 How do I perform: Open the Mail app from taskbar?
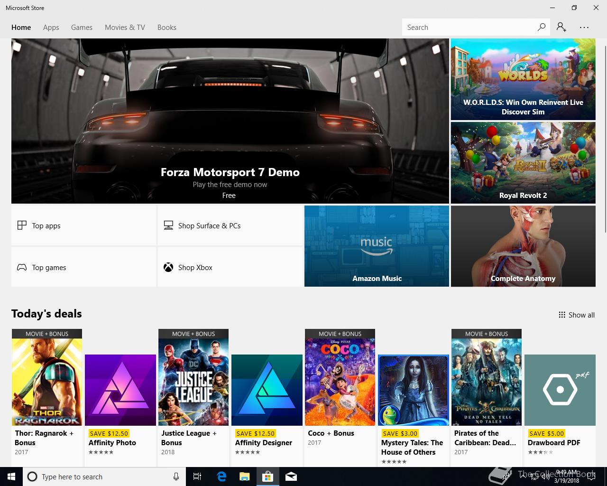pyautogui.click(x=291, y=477)
